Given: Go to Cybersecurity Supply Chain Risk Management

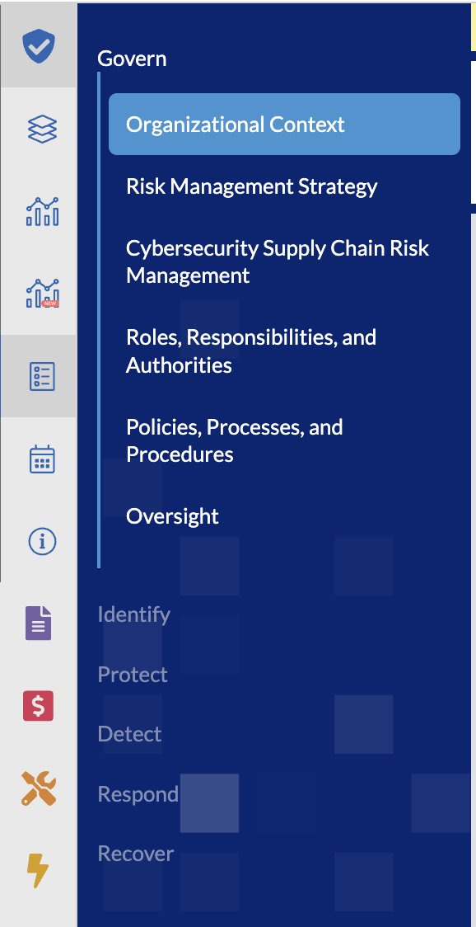Looking at the screenshot, I should click(278, 262).
